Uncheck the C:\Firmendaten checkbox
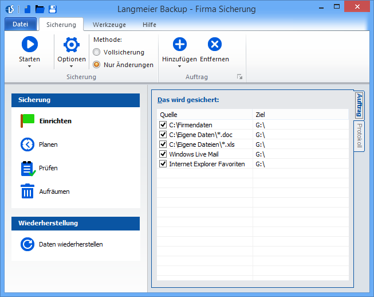 click(163, 124)
